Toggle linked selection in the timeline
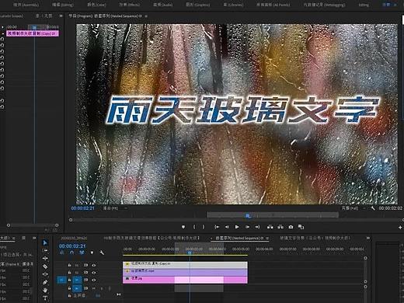404x303 pixels. pyautogui.click(x=82, y=252)
